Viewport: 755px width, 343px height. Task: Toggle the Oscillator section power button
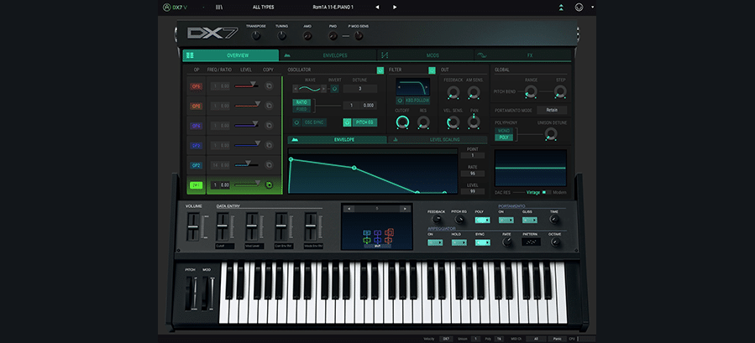(x=380, y=70)
